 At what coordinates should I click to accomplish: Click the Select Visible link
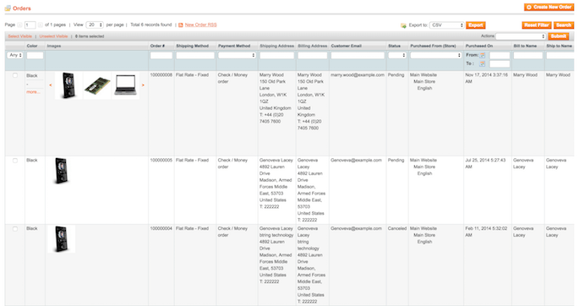20,36
